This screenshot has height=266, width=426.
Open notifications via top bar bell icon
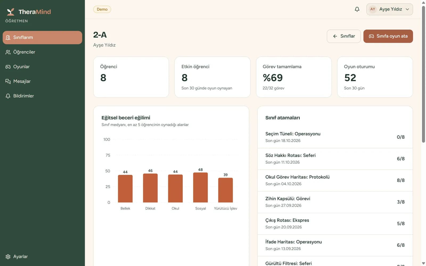tap(357, 9)
